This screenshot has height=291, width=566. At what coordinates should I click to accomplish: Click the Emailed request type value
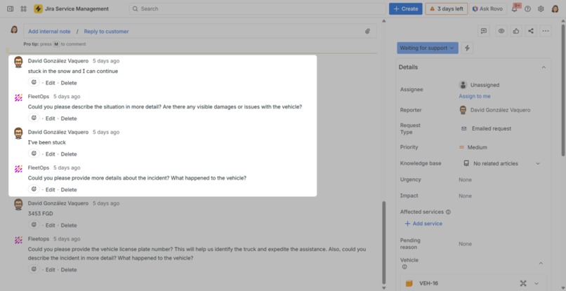click(x=486, y=128)
